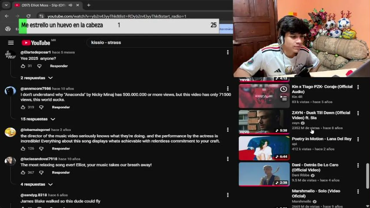Open Marshmello - Solo video title
Screen dimensions: 370x208
316,194
